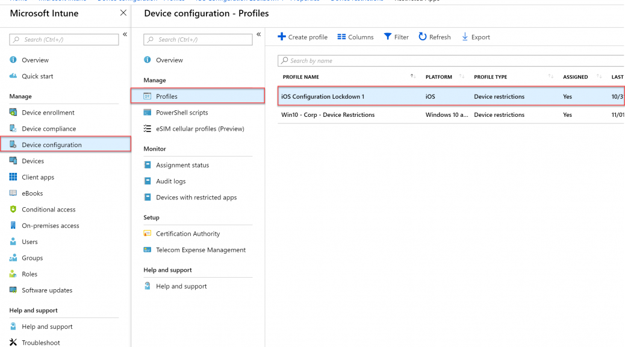The image size is (625, 347).
Task: Click the Audit logs icon
Action: [x=148, y=181]
